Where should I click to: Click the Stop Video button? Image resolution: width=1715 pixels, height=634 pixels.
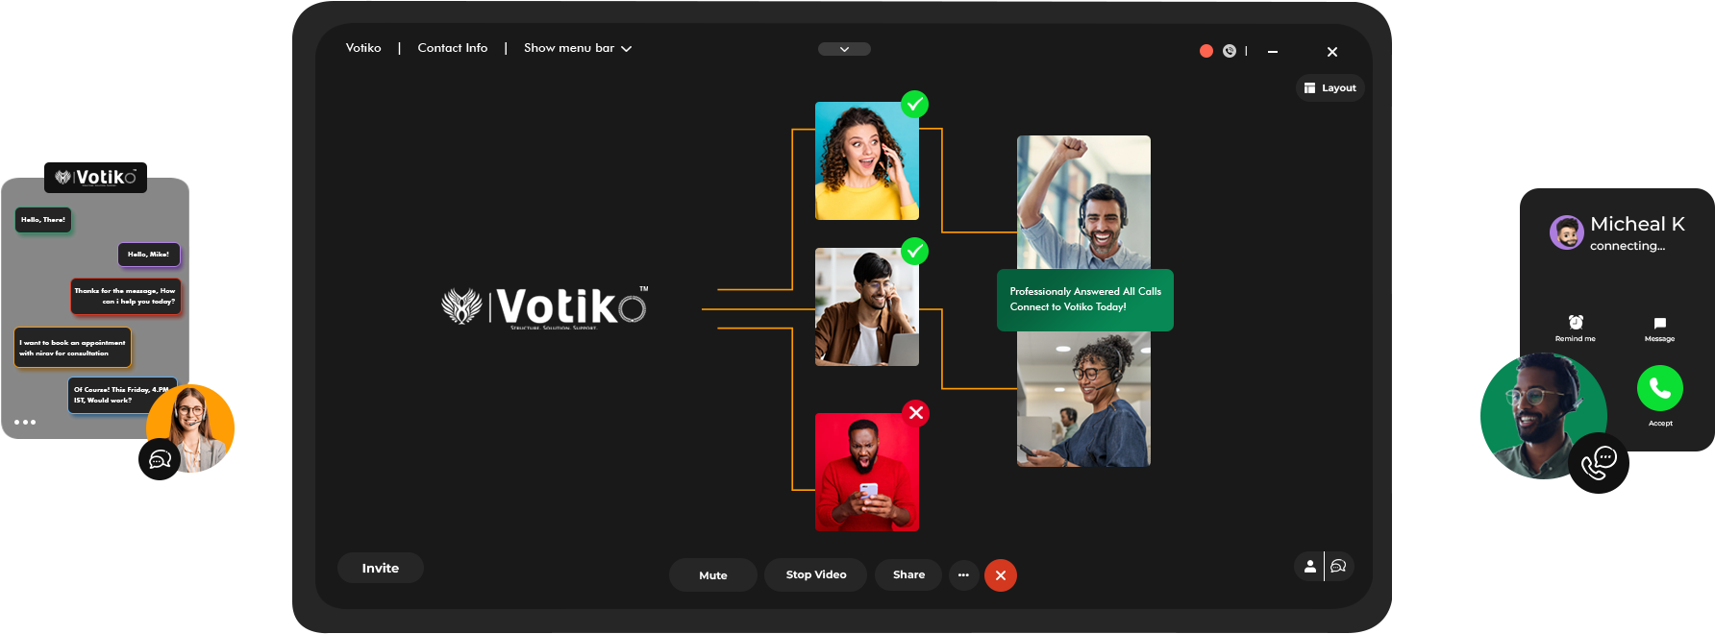pyautogui.click(x=816, y=574)
